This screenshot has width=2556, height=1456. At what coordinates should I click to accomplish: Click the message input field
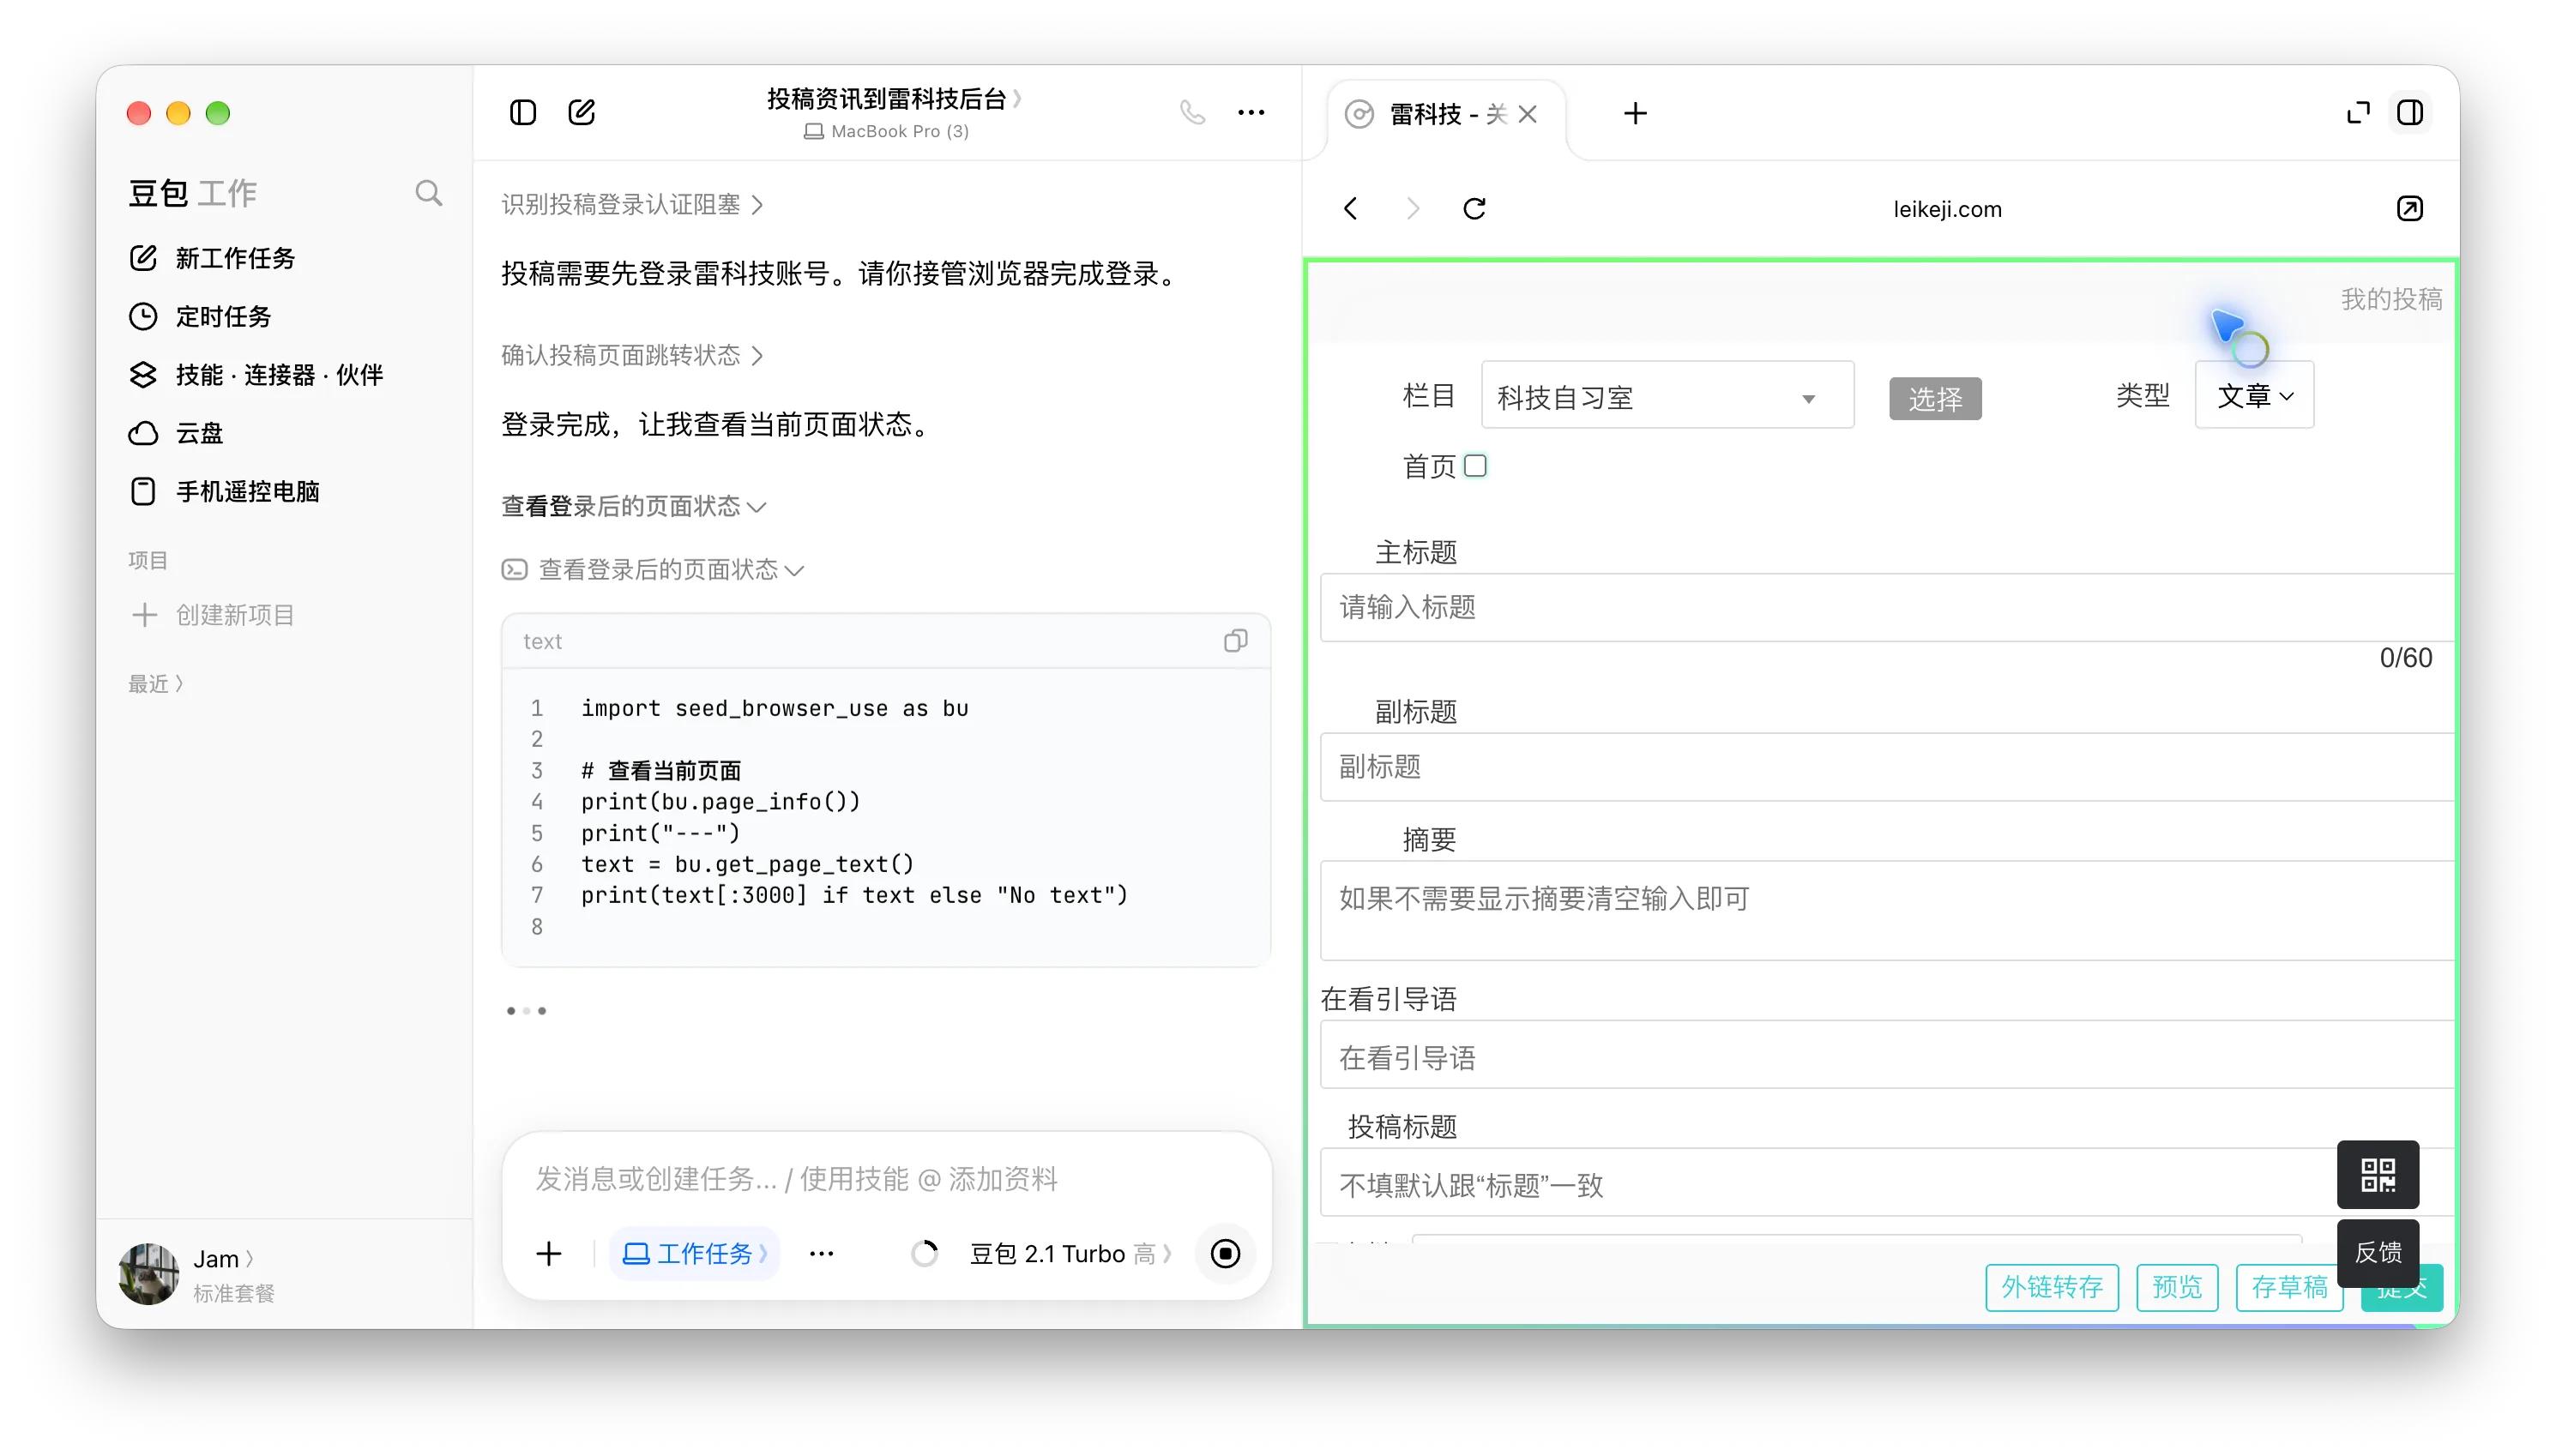[x=886, y=1179]
